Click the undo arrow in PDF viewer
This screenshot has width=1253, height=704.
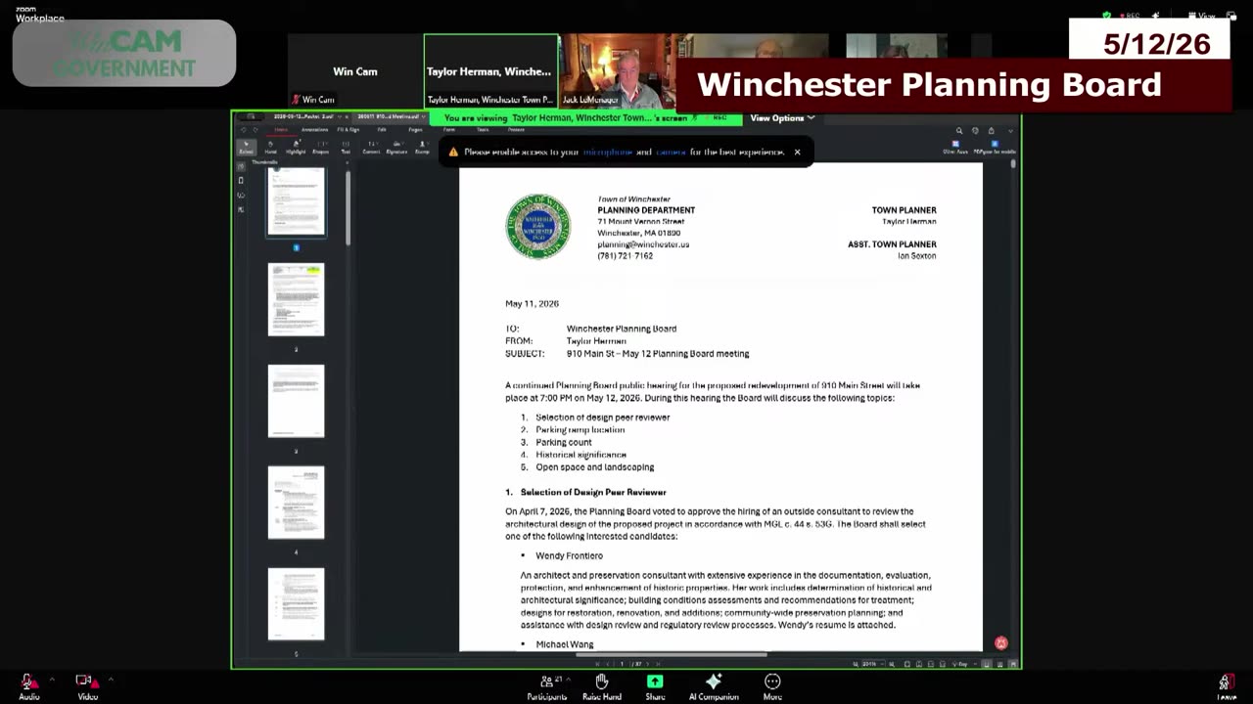244,129
